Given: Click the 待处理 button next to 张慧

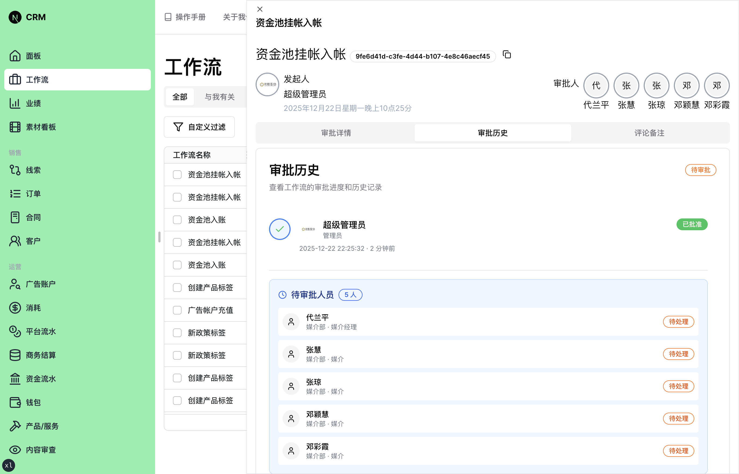Looking at the screenshot, I should [678, 354].
